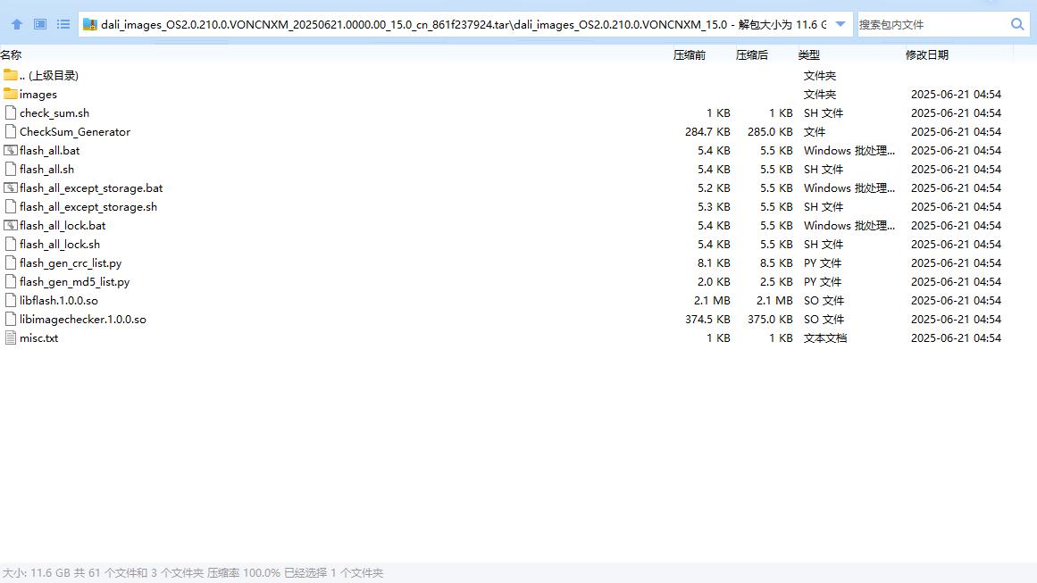This screenshot has width=1037, height=583.
Task: Click the modified date of misc.txt
Action: tap(956, 337)
